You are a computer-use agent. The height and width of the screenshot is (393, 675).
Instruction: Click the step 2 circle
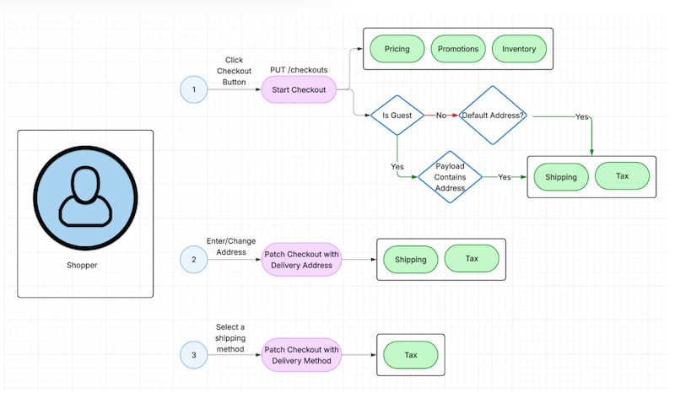(194, 260)
